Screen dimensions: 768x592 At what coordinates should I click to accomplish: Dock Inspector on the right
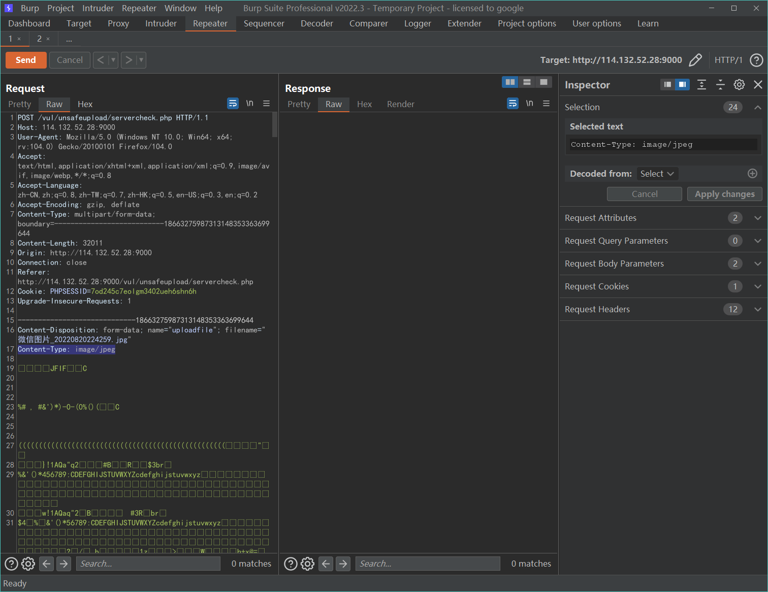(x=682, y=84)
